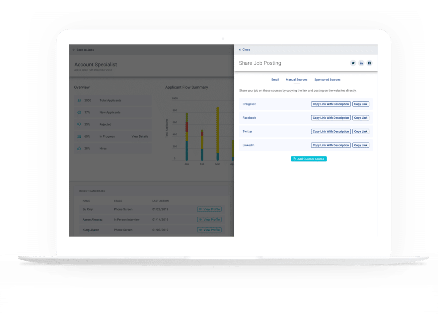Close the Share Job Posting panel
438x314 pixels.
pos(245,50)
